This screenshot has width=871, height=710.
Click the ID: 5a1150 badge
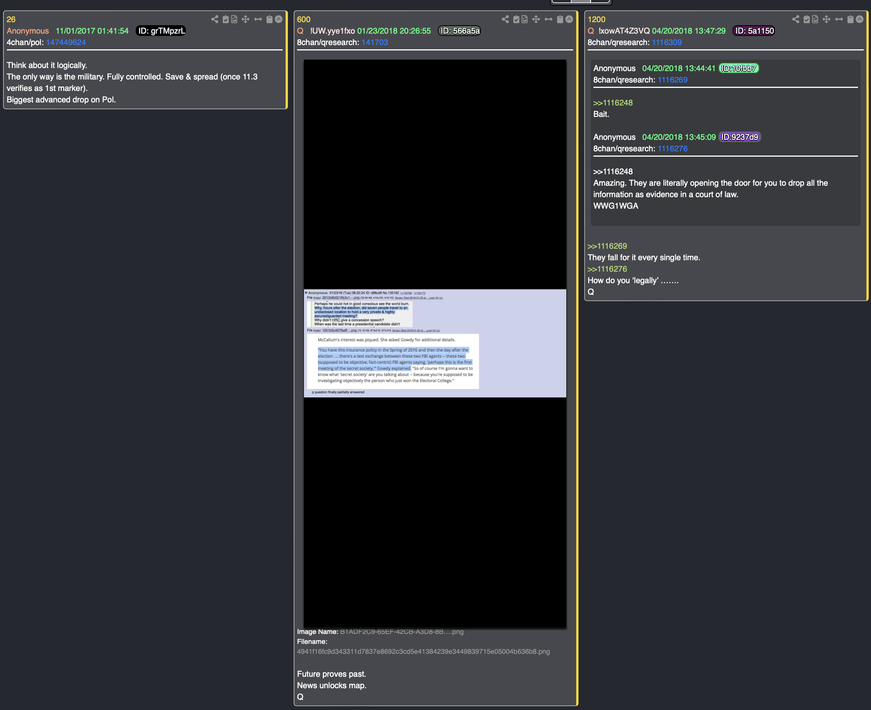(x=754, y=31)
